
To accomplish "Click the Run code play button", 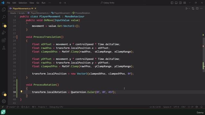I will [x=186, y=9].
